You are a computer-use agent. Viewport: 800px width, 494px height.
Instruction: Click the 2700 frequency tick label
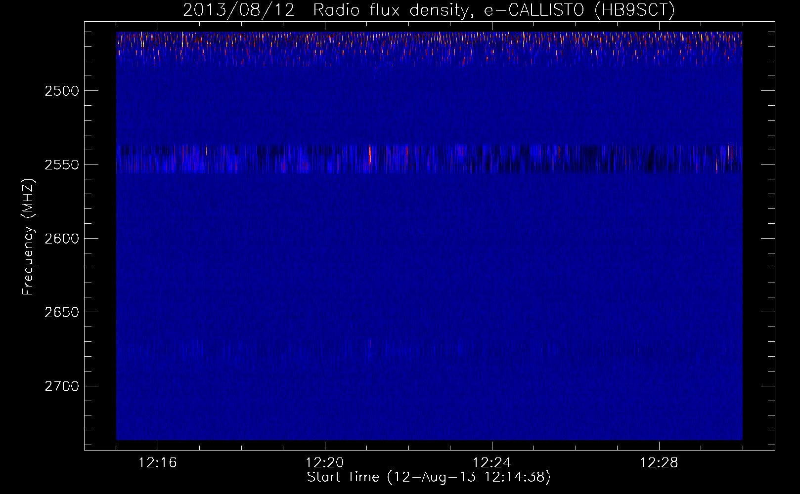pyautogui.click(x=61, y=386)
